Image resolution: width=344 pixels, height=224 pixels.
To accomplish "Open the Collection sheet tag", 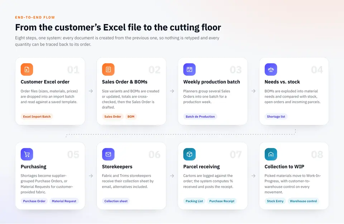I will click(x=116, y=201).
